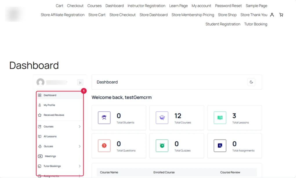Expand the Quizzes submenu chevron

[80, 146]
